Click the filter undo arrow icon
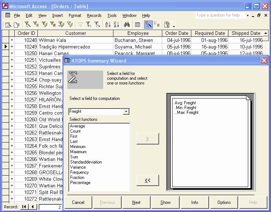 [88, 24]
